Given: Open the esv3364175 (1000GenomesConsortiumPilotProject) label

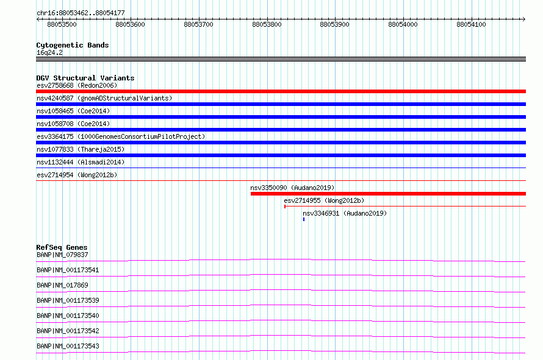Looking at the screenshot, I should pyautogui.click(x=121, y=136).
